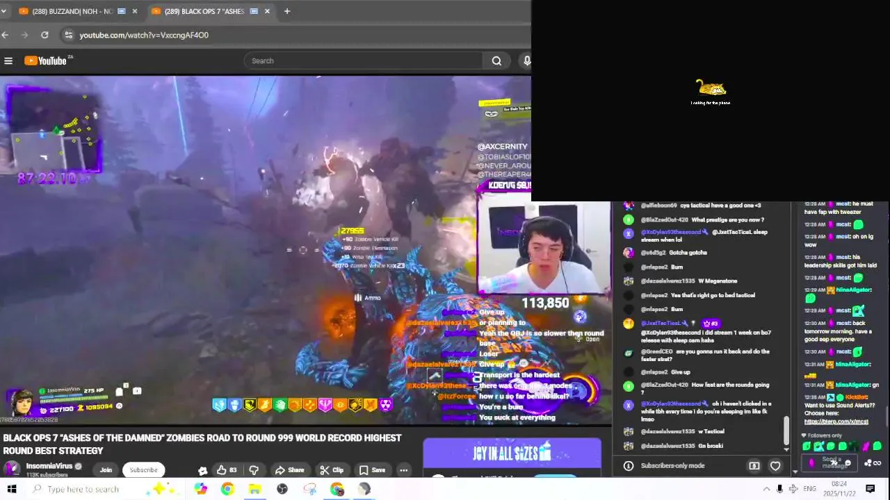Click the browser forward arrow
Screen dimensions: 890x500
(25, 35)
